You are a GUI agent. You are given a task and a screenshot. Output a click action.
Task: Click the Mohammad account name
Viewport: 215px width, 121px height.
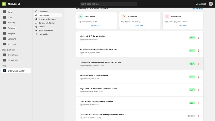click(200, 4)
